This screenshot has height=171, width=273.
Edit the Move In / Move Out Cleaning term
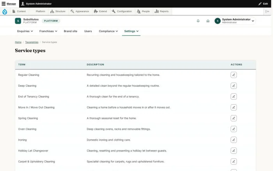point(234,107)
